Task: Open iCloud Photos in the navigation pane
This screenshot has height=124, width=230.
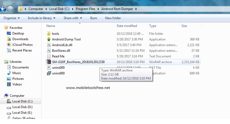Action: click(22, 45)
